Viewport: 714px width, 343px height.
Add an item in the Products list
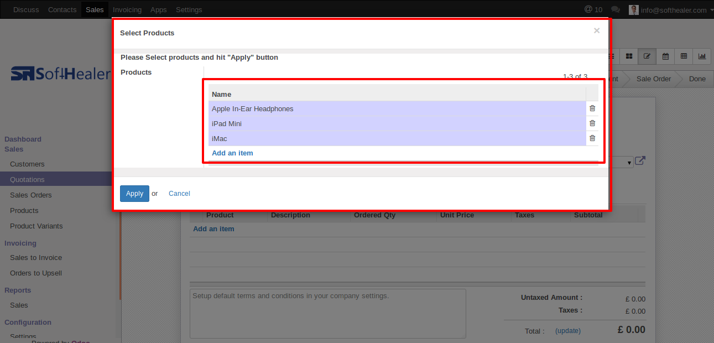coord(232,153)
